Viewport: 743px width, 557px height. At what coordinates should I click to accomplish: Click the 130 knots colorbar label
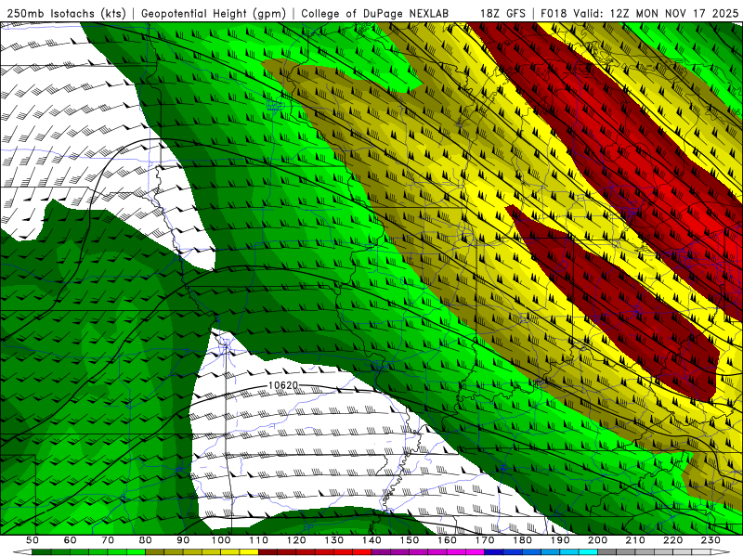click(x=334, y=540)
